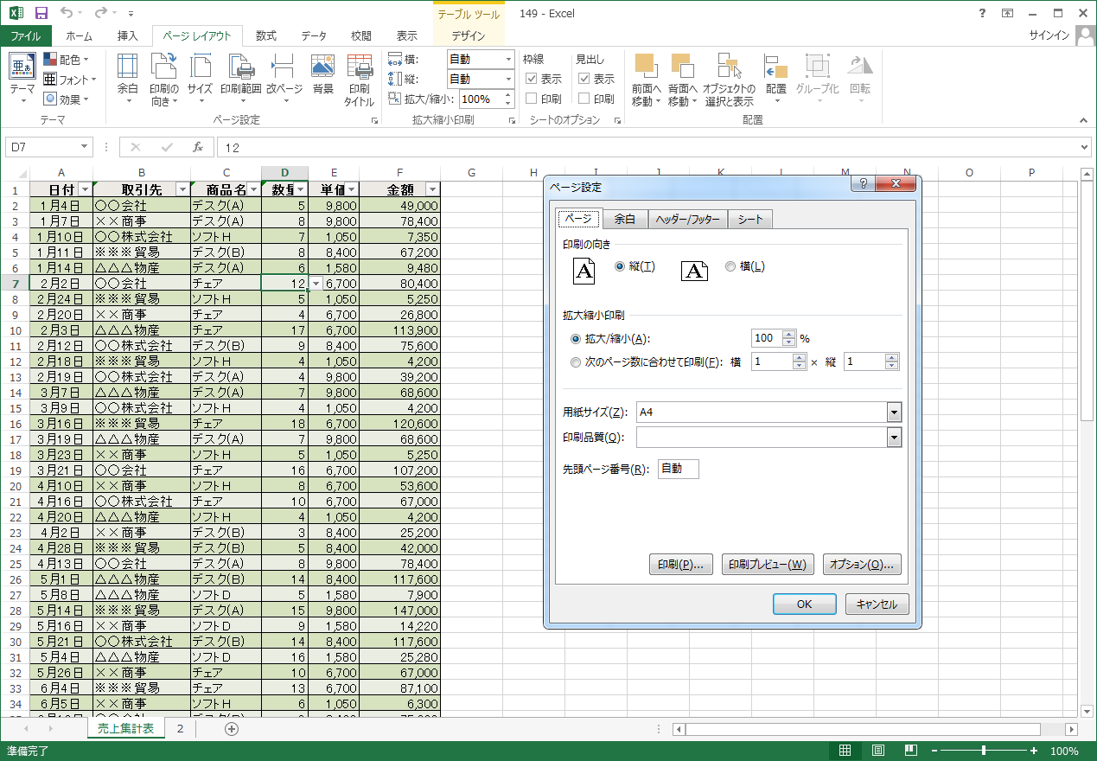Screen dimensions: 1097x761
Task: Switch to the ヘッダー/フッター dialog tab
Action: pos(687,220)
